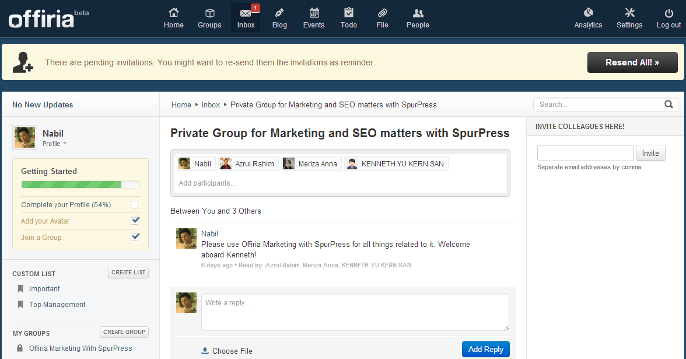686x359 pixels.
Task: Click the Add Reply button
Action: pyautogui.click(x=485, y=349)
